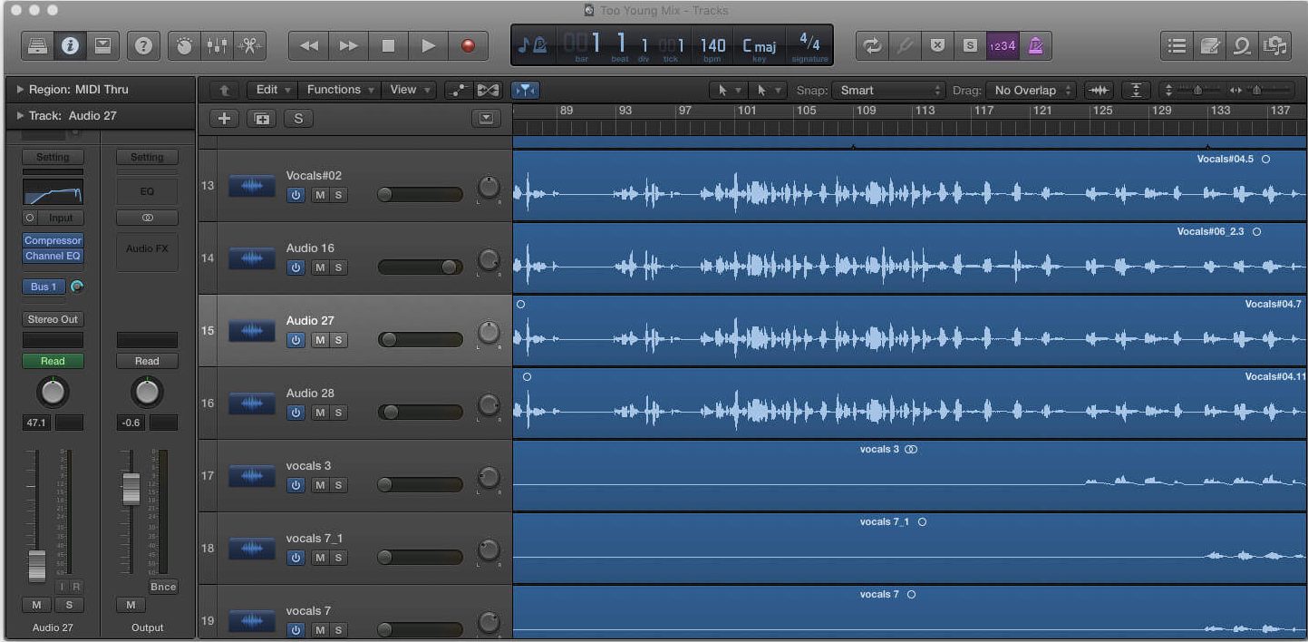Image resolution: width=1308 pixels, height=642 pixels.
Task: Toggle the Flex show/hide icon
Action: [x=488, y=90]
